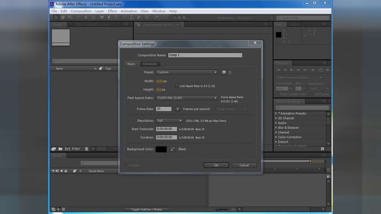
Task: Select the Horizontal Type tool
Action: (x=116, y=18)
